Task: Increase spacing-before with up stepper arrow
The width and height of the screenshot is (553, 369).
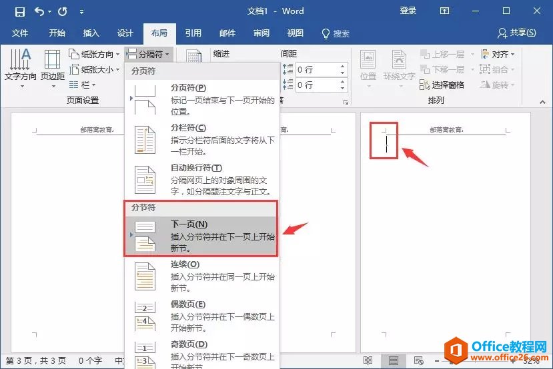Action: pyautogui.click(x=343, y=66)
